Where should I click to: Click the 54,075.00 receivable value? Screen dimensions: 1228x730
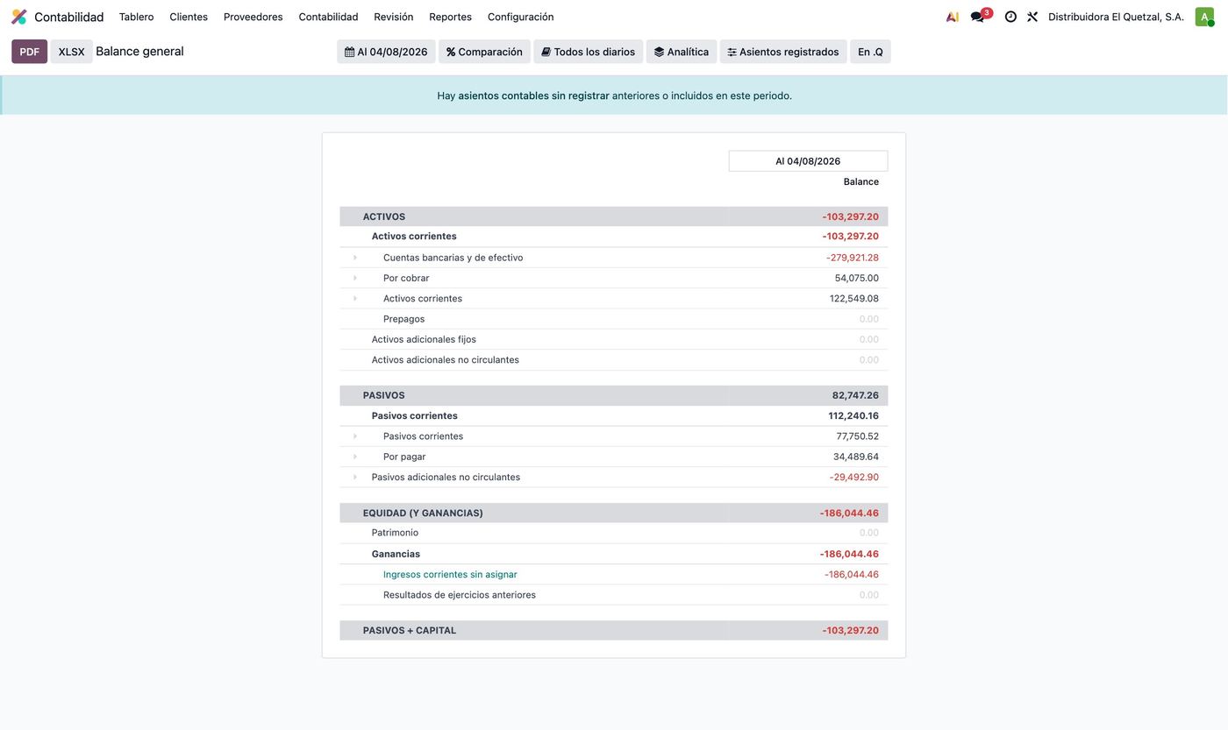coord(857,278)
